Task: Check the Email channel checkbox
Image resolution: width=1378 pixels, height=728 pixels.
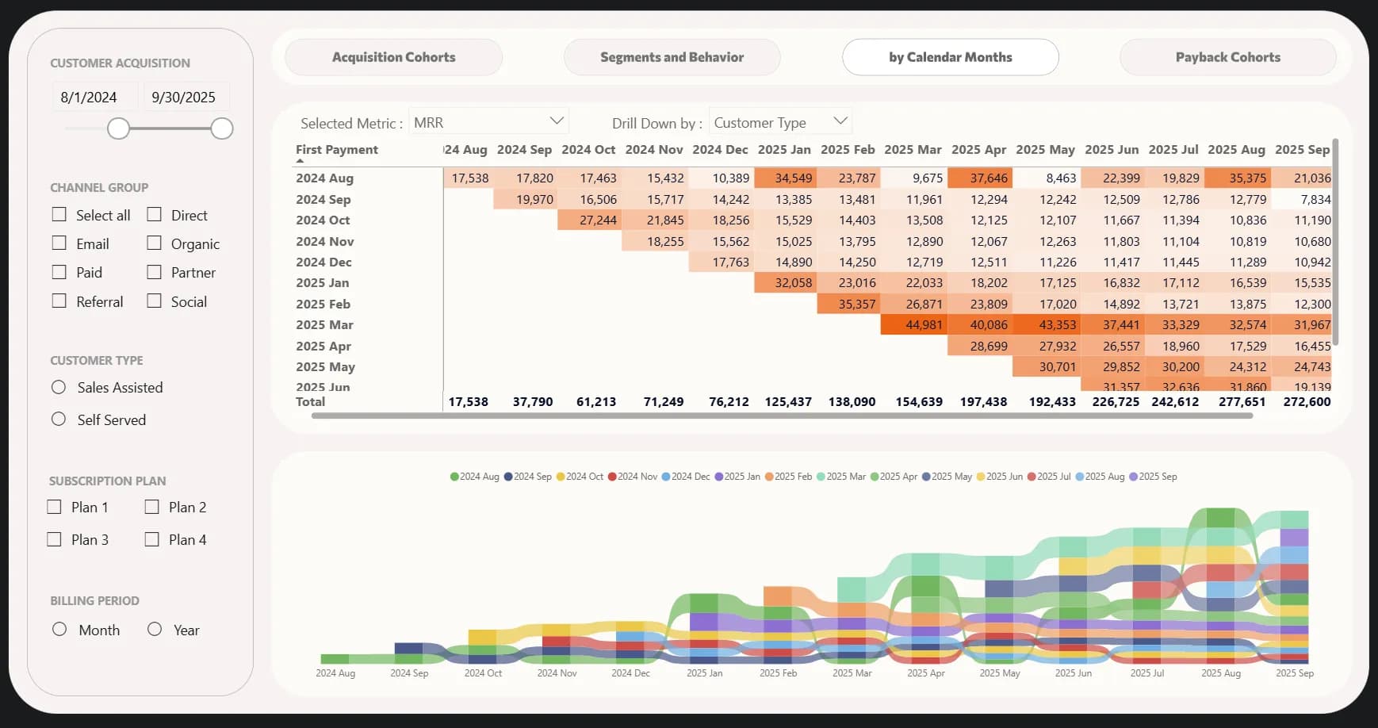Action: 59,243
